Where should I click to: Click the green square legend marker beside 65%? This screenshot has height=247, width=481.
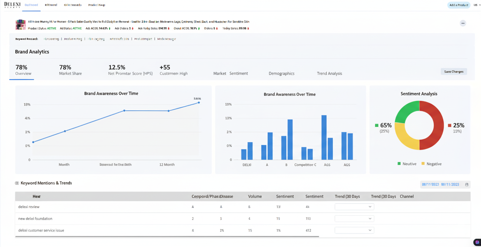click(376, 125)
